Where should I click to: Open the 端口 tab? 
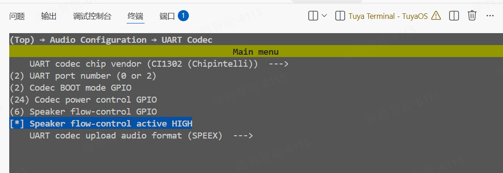167,16
